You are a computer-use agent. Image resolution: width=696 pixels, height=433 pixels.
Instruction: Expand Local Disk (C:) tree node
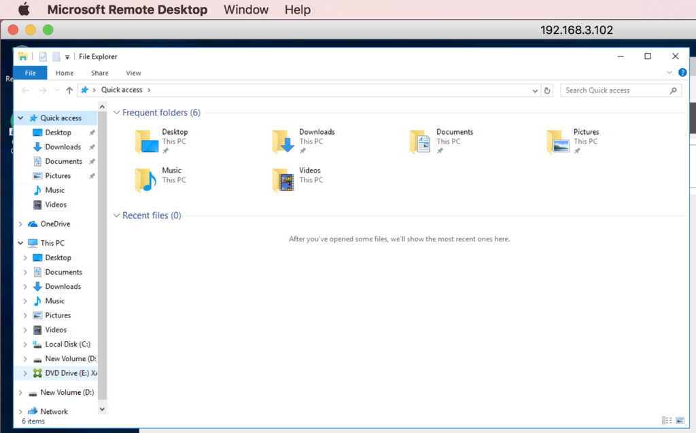pyautogui.click(x=25, y=344)
